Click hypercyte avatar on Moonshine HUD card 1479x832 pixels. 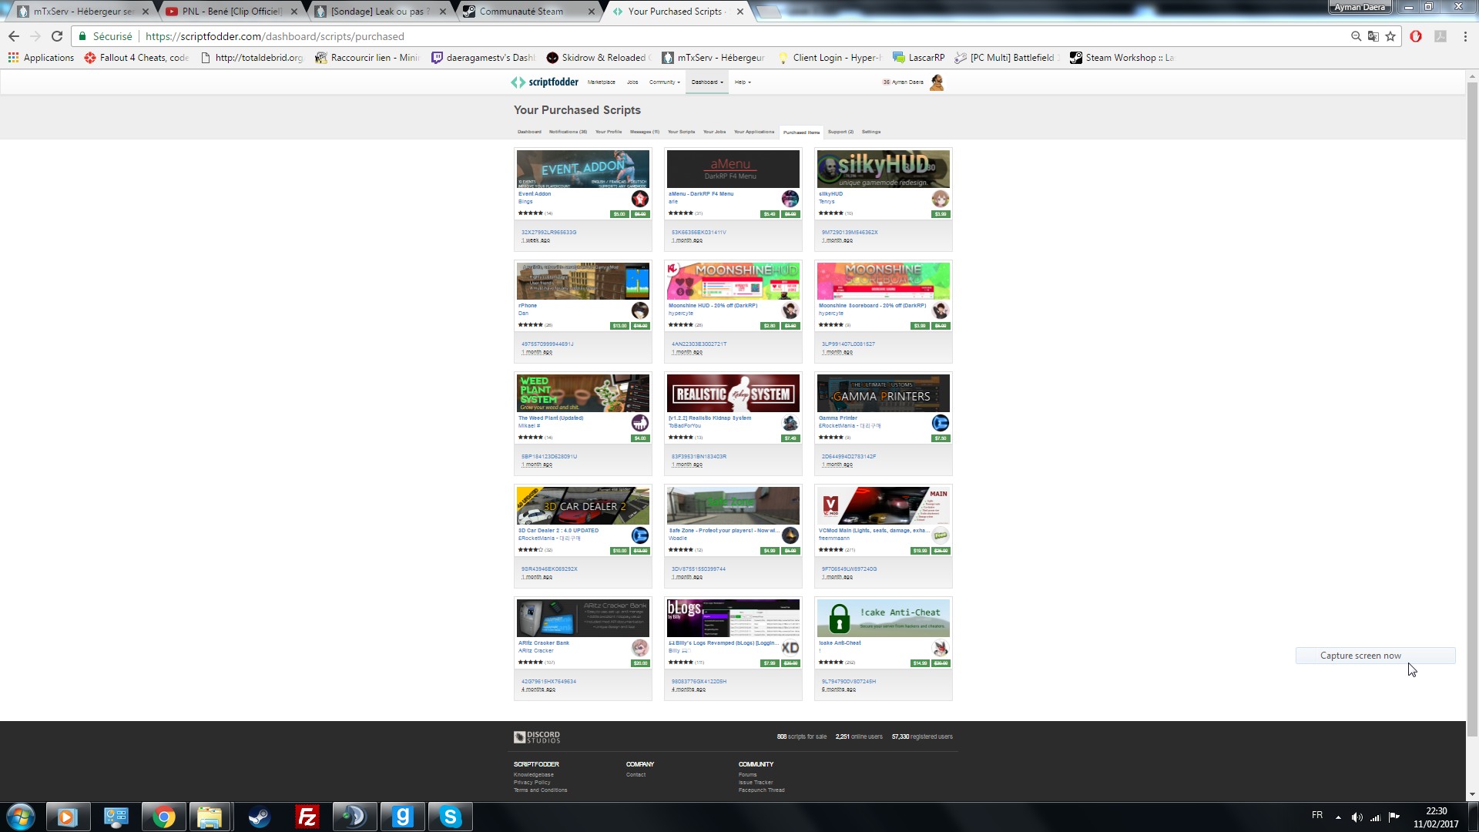pos(790,310)
